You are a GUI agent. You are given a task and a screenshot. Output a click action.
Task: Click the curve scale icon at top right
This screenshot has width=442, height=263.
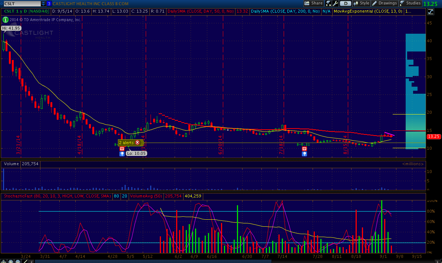click(x=430, y=11)
